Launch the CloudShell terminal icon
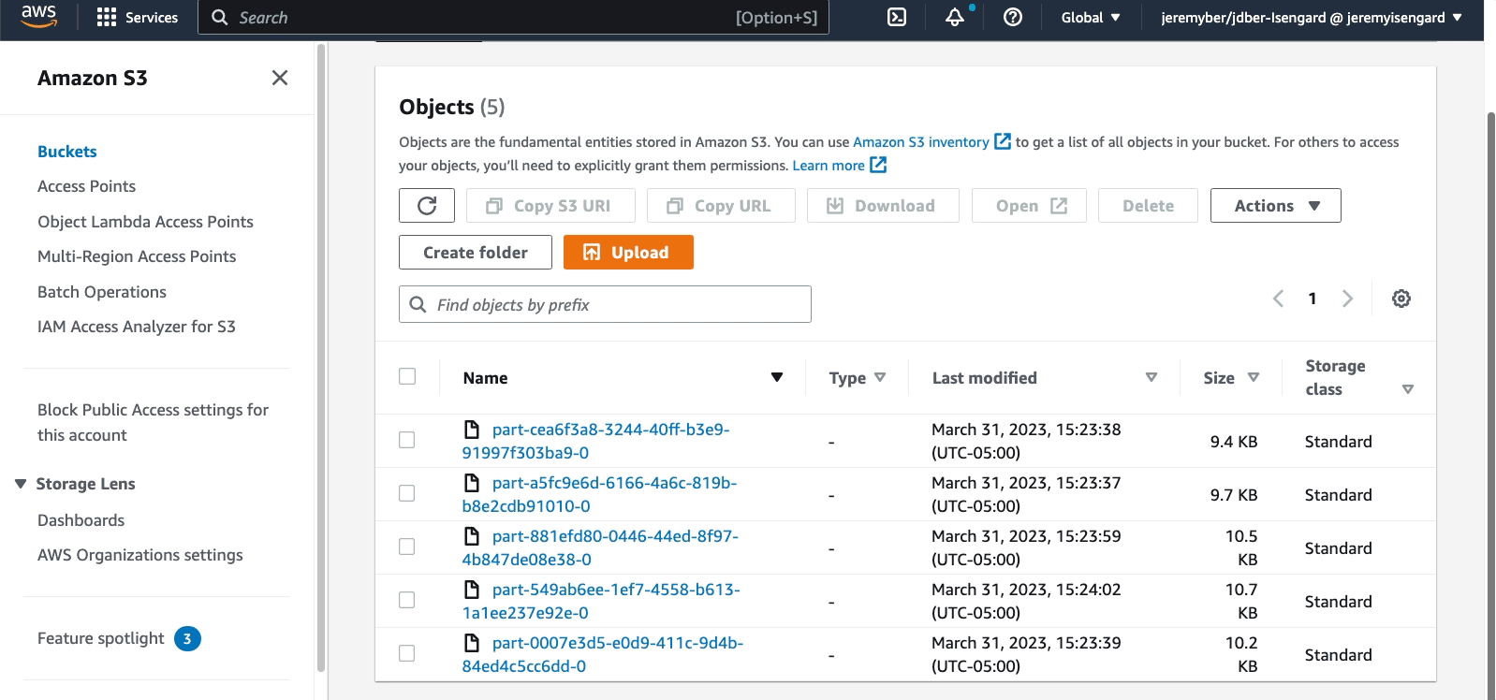 coord(897,17)
